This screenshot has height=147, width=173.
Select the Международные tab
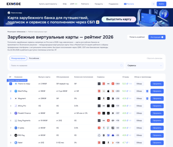pos(18,58)
